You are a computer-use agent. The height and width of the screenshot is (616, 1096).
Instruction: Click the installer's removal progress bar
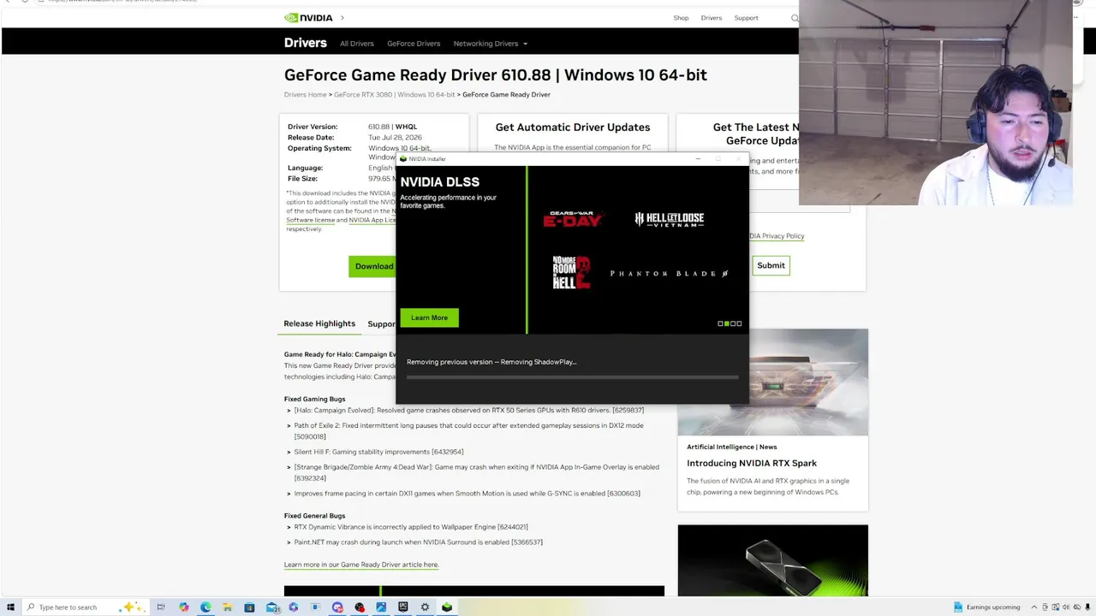[x=572, y=377]
